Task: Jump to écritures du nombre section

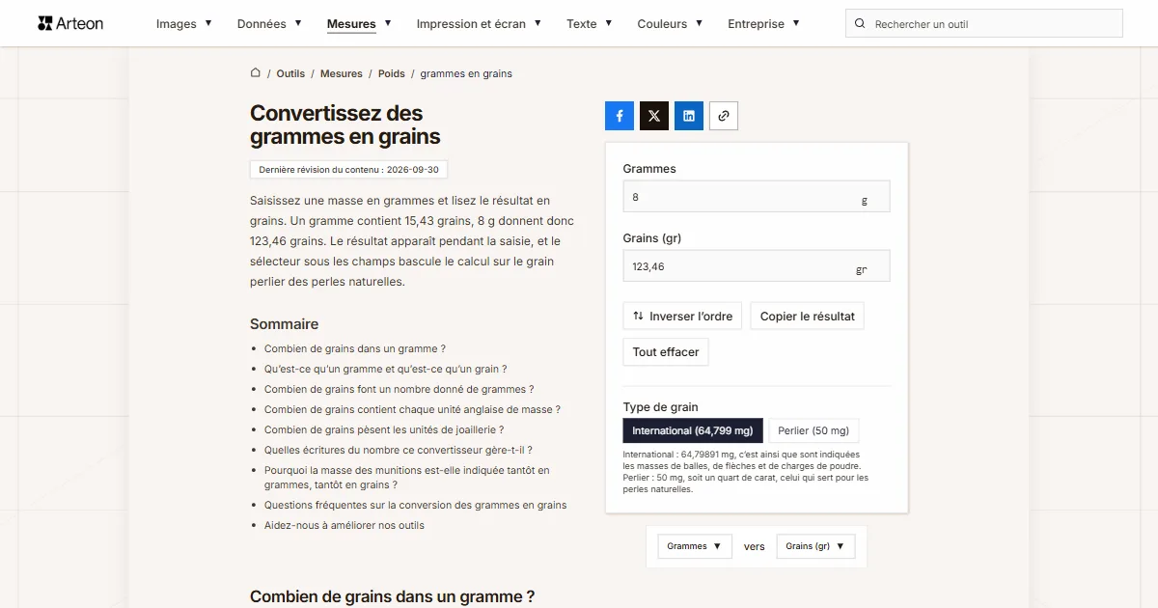Action: click(399, 450)
